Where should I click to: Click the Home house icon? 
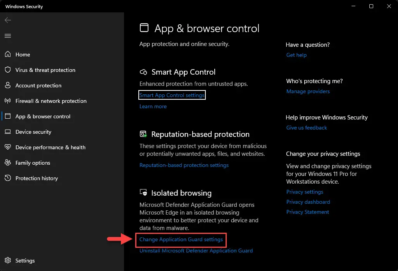pos(8,54)
